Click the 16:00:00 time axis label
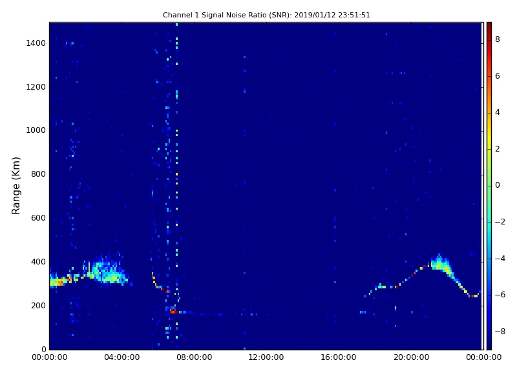Viewport: 517px width, 387px height. (339, 357)
